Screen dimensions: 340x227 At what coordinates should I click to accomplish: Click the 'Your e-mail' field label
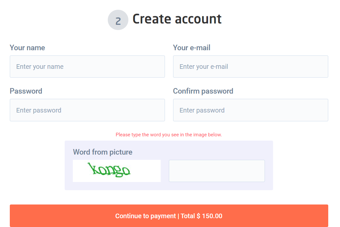[192, 48]
